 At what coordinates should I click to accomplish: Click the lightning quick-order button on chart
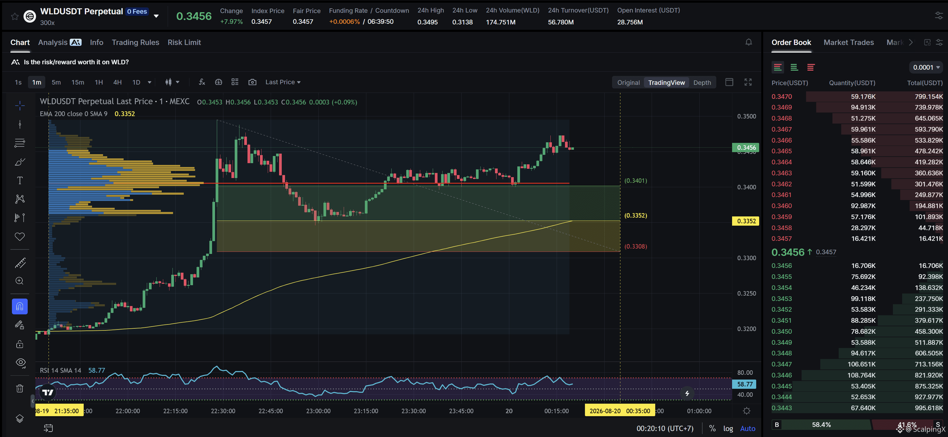click(687, 393)
